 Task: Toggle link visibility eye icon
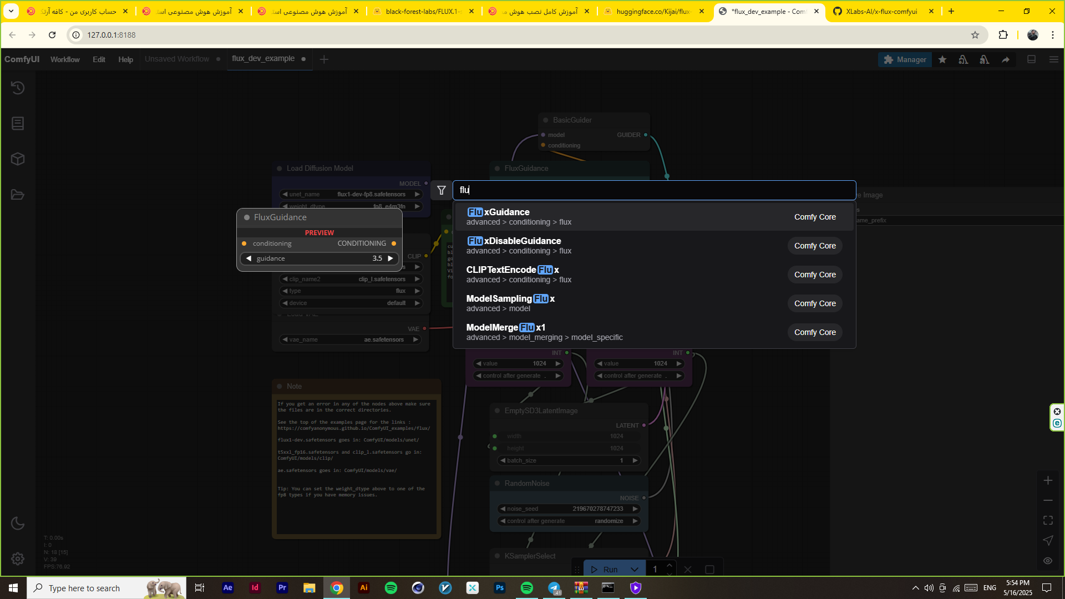(1048, 561)
